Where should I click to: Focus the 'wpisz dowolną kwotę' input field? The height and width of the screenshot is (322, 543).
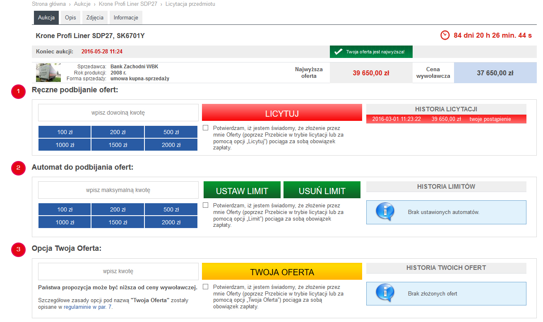click(x=118, y=113)
